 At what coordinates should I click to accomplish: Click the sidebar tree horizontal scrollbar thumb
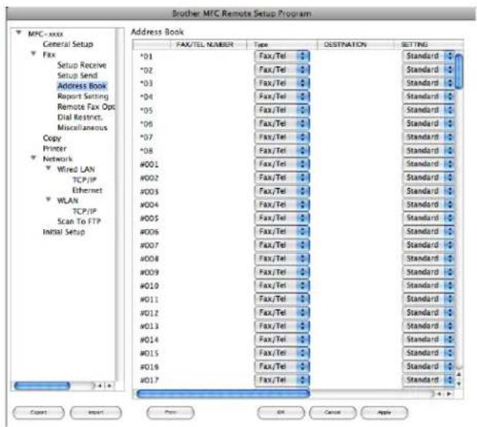pos(42,385)
